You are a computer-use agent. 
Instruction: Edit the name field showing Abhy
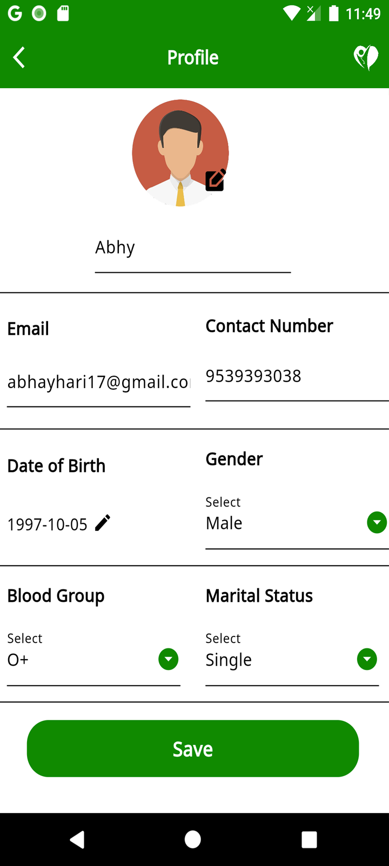tap(192, 248)
